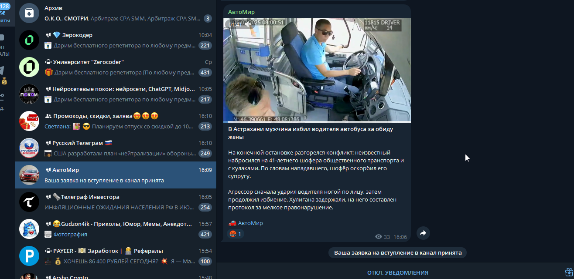Screen dimensions: 574x279
Task: Click the message timestamp 16:06
Action: pos(400,237)
